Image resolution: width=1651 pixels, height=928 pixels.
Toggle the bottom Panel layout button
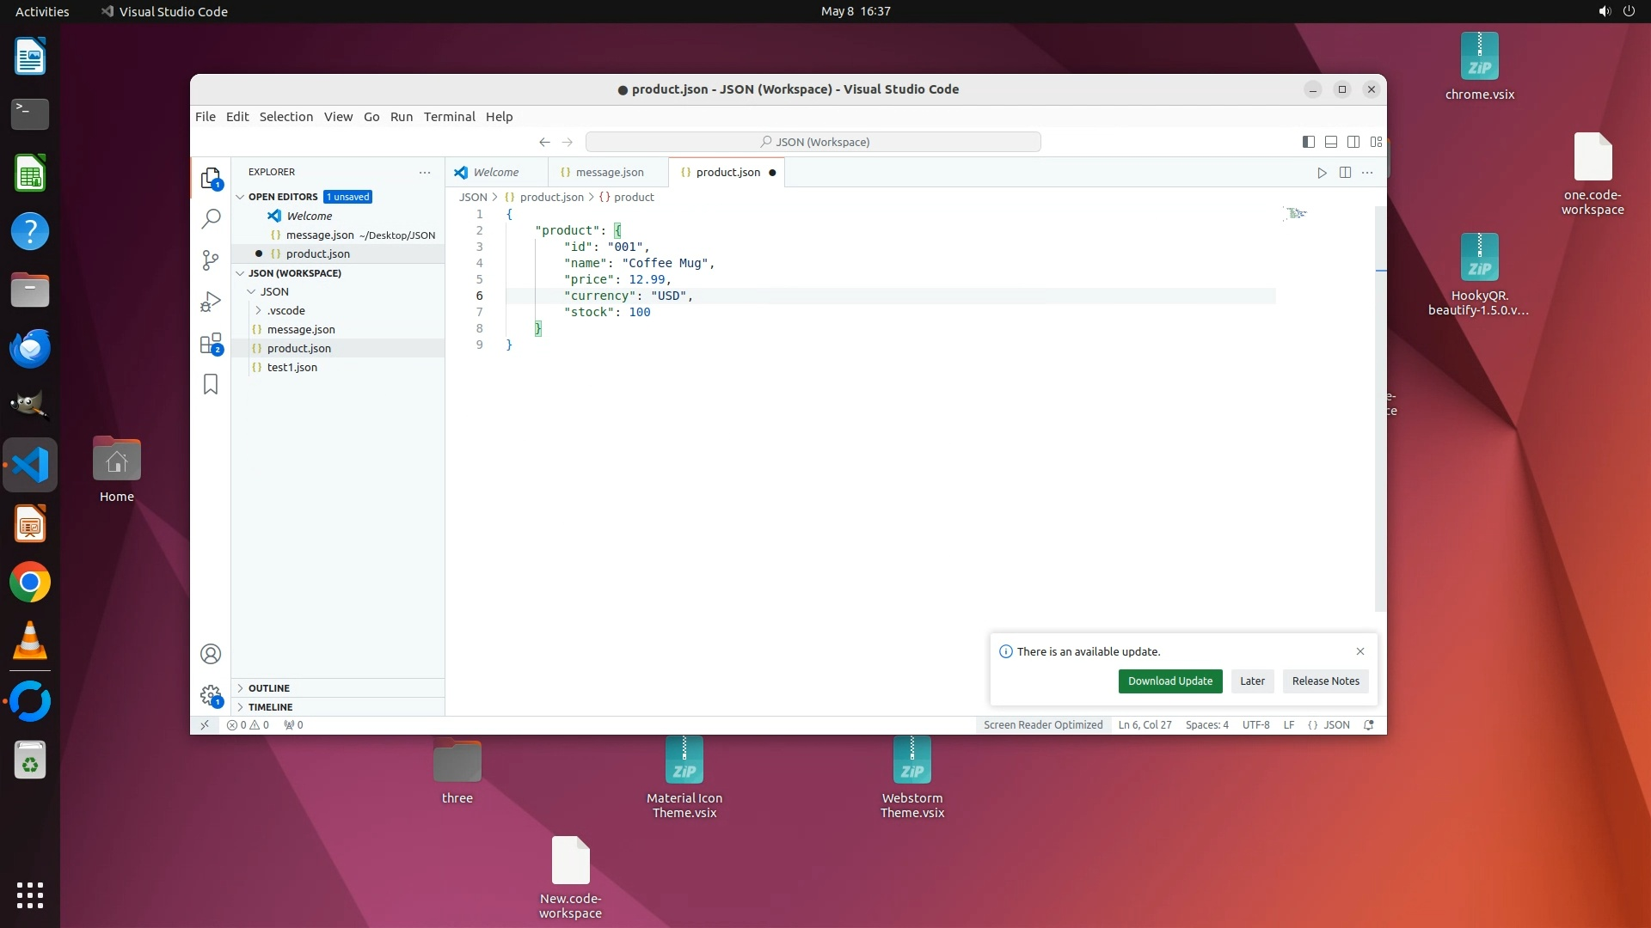[1330, 142]
